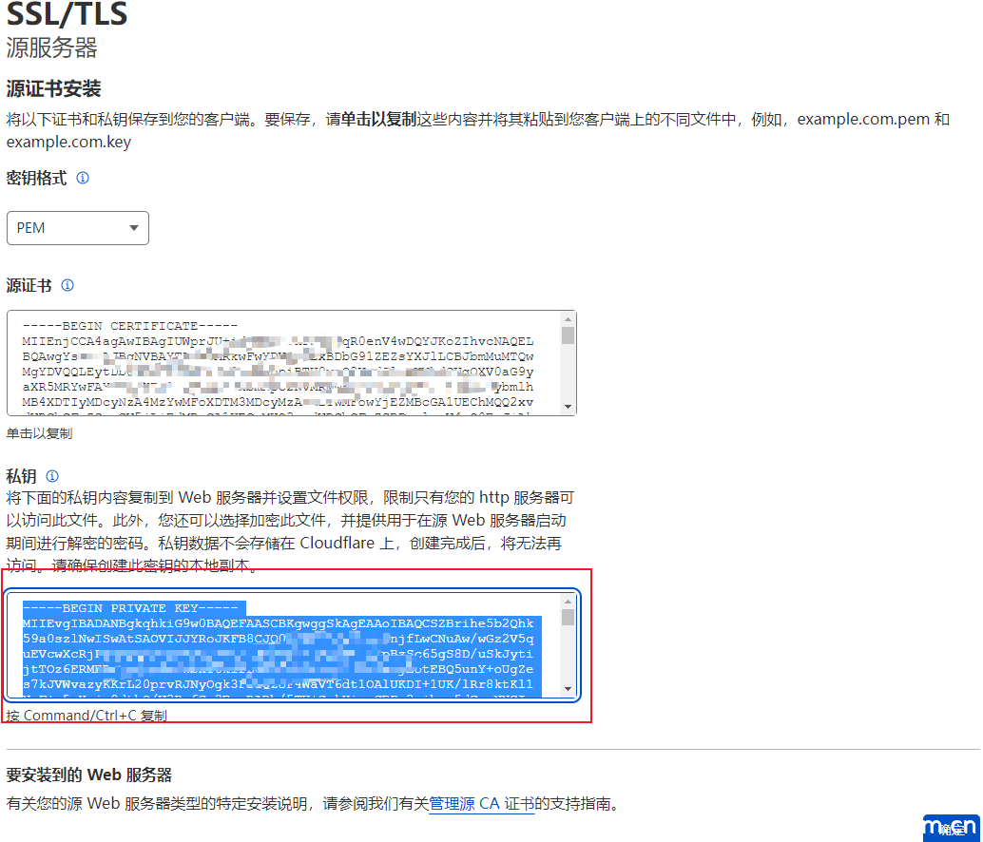Click up arrow of private key scrollbar
This screenshot has height=842, width=983.
568,602
